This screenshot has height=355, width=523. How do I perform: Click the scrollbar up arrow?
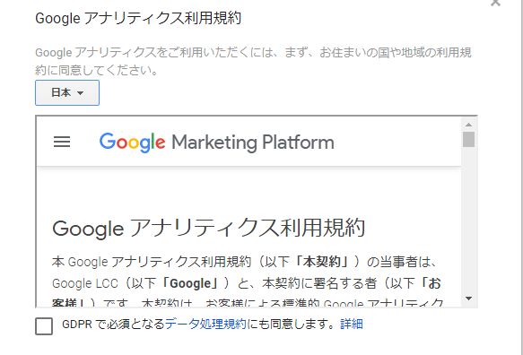coord(468,125)
